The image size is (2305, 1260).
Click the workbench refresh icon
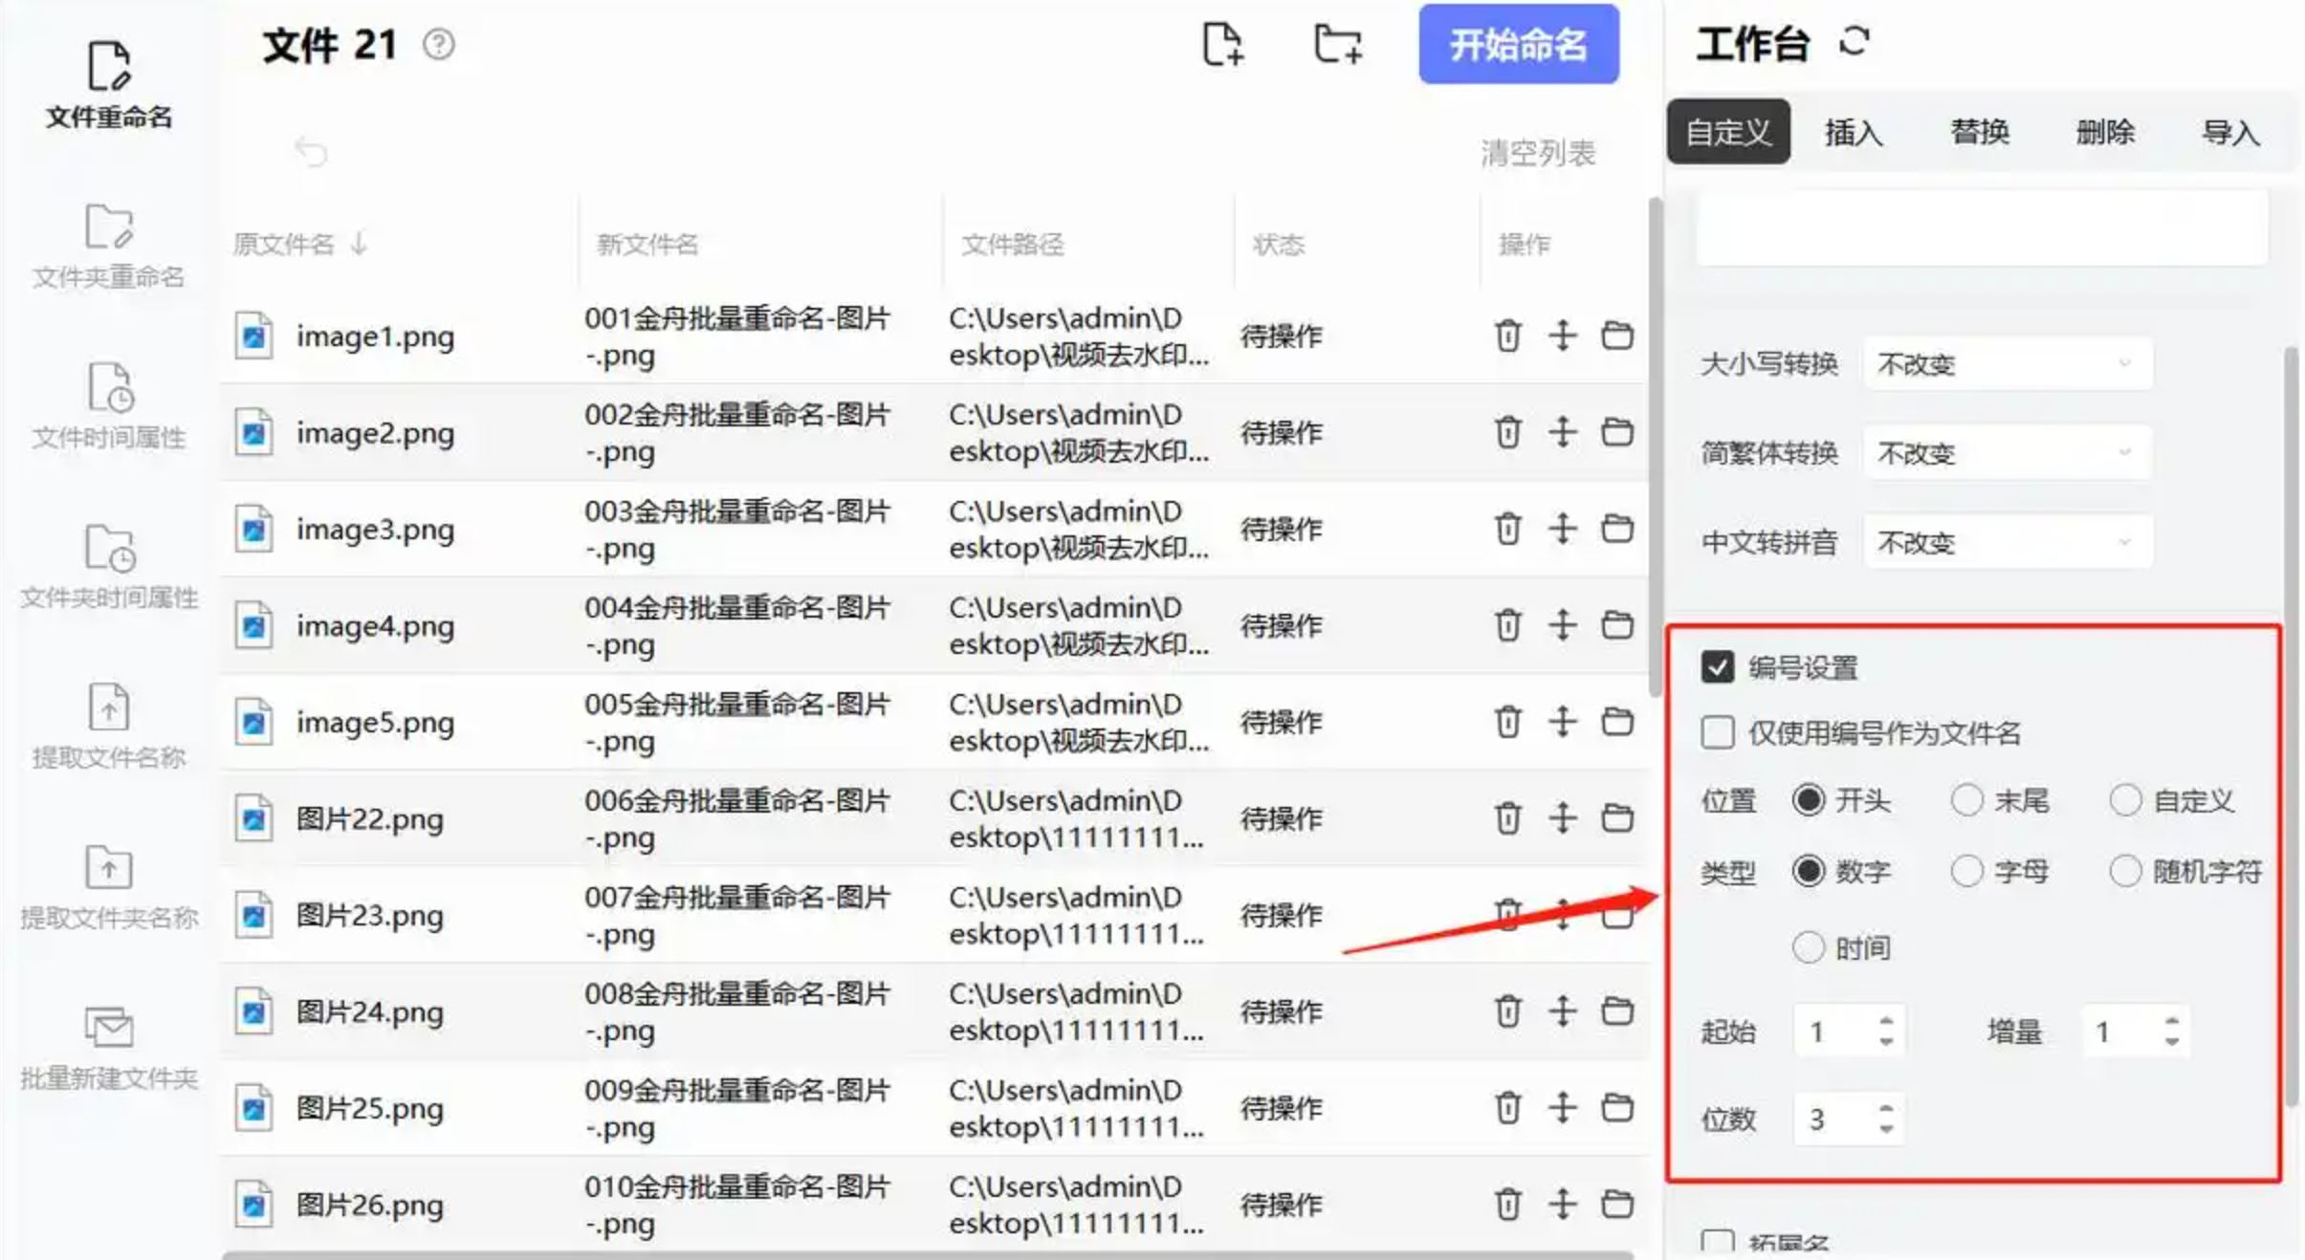click(x=1854, y=42)
